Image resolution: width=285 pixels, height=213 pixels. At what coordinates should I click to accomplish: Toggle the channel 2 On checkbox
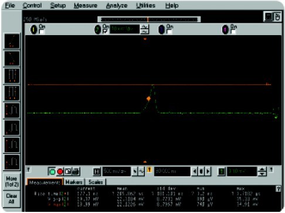point(105,32)
